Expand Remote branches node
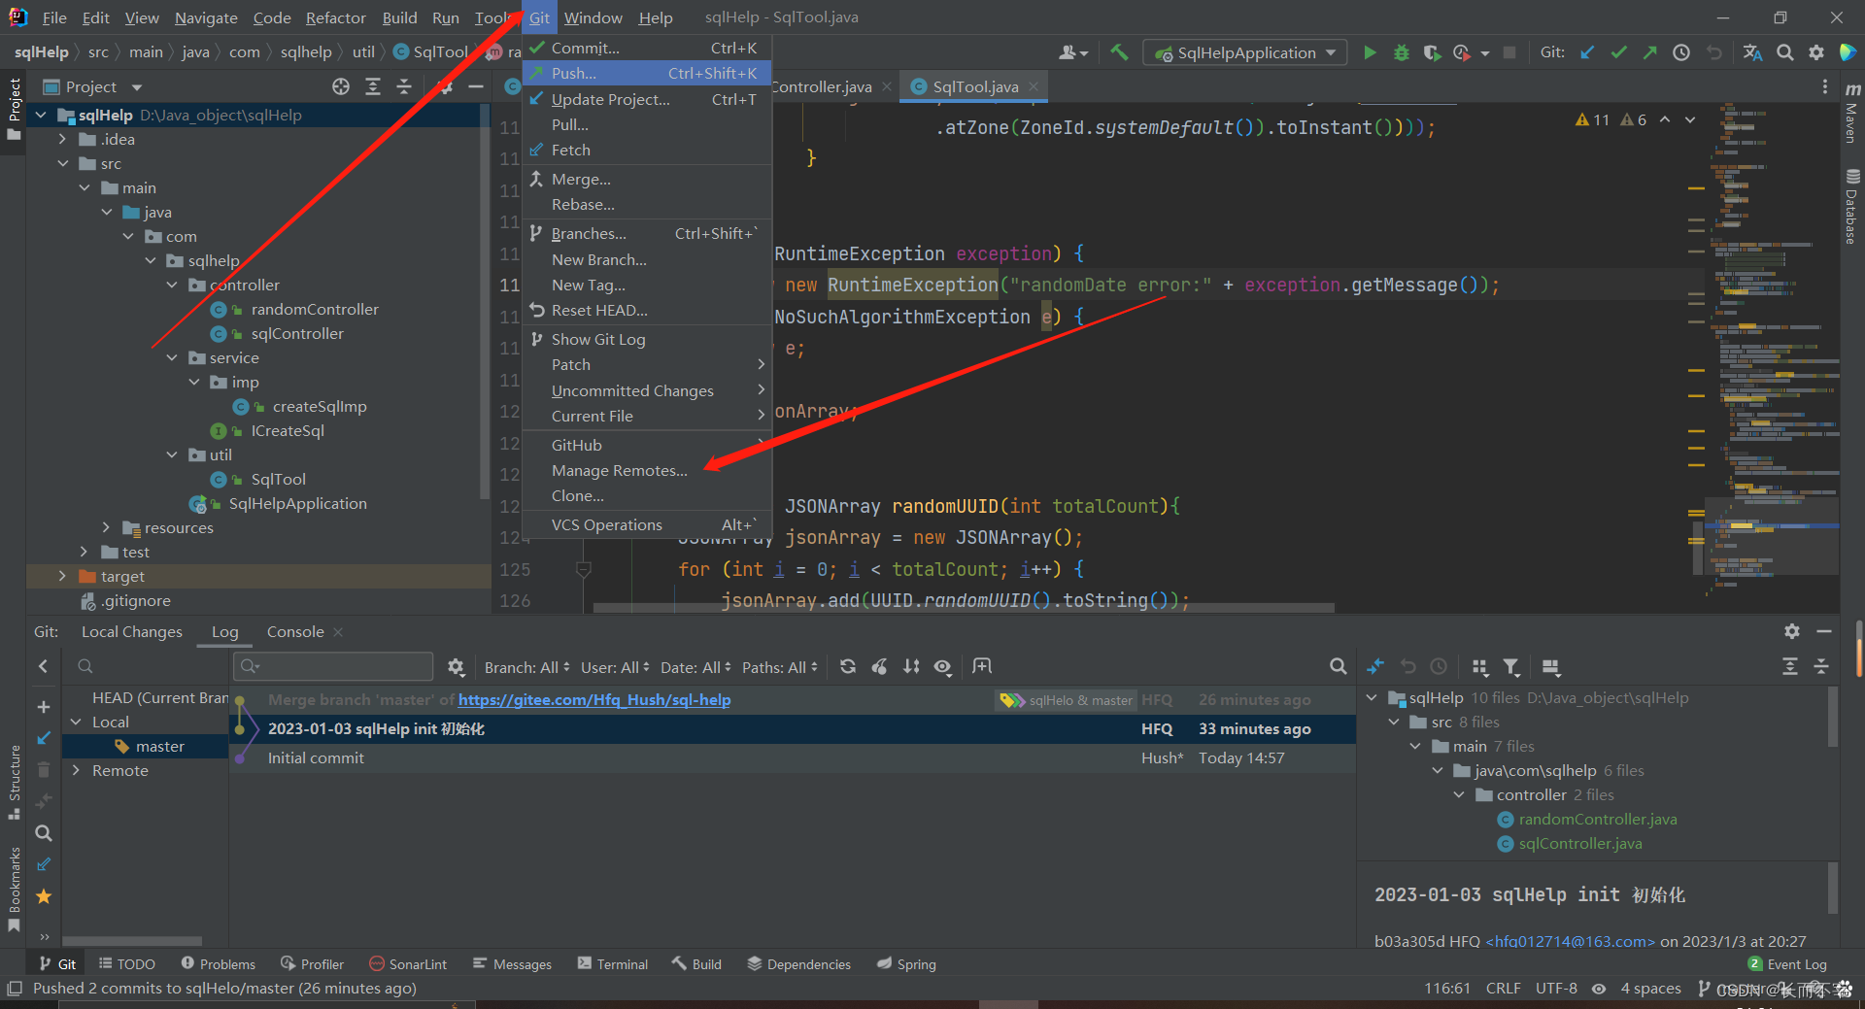Image resolution: width=1865 pixels, height=1009 pixels. (77, 770)
